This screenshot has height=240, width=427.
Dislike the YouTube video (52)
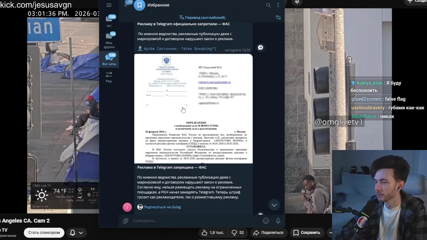click(x=238, y=233)
